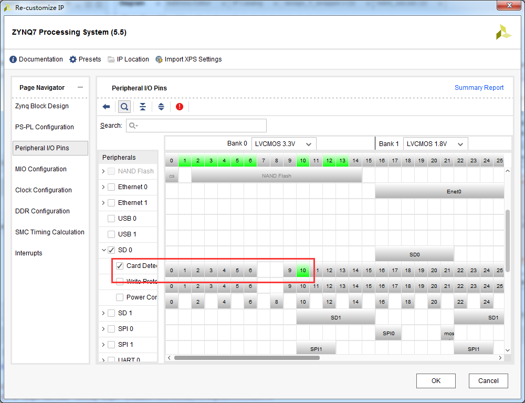Expand the Ethernet 1 tree row
This screenshot has width=525, height=403.
click(x=103, y=203)
